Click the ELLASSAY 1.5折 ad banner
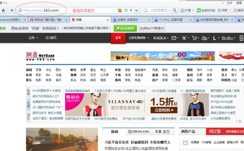Screen dimensions: 244x151 coord(137,105)
